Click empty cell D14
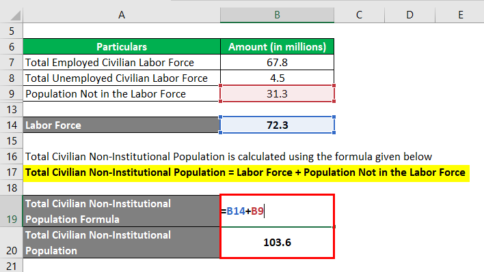Image resolution: width=484 pixels, height=272 pixels. (409, 125)
